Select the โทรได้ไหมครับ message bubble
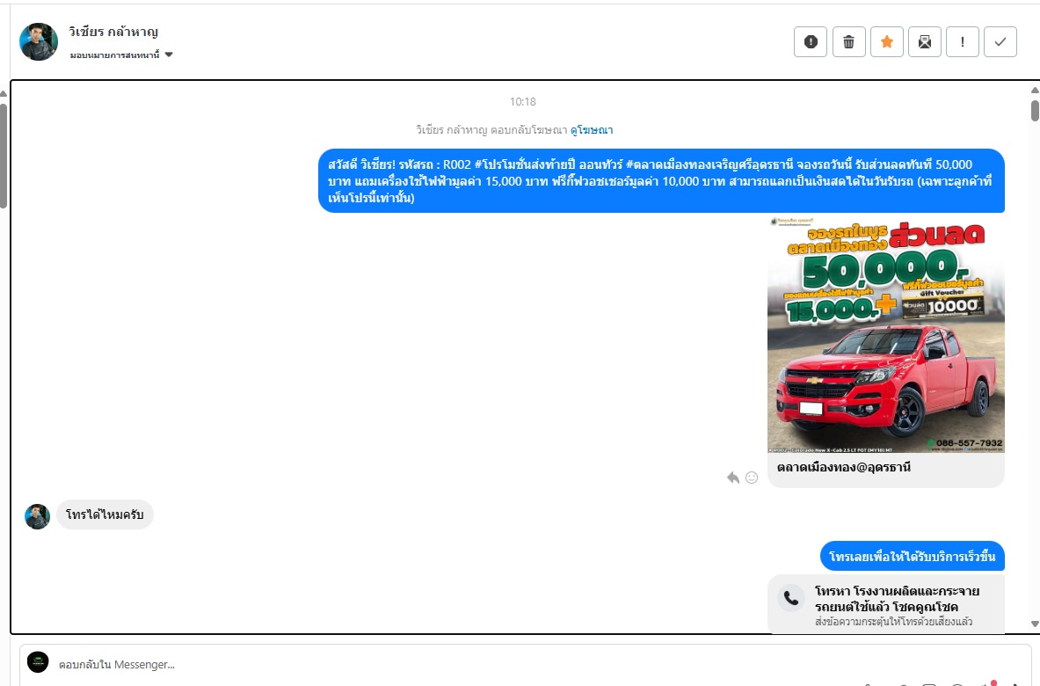Viewport: 1040px width, 686px height. pos(105,514)
